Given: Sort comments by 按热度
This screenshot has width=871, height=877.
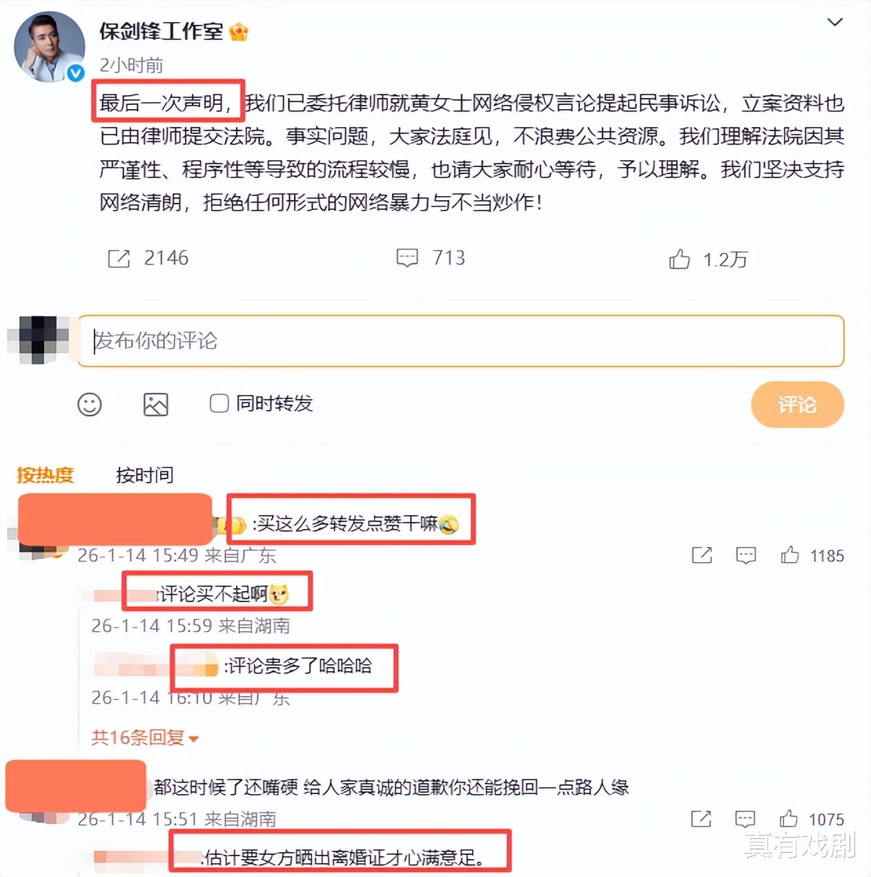Looking at the screenshot, I should pyautogui.click(x=46, y=475).
